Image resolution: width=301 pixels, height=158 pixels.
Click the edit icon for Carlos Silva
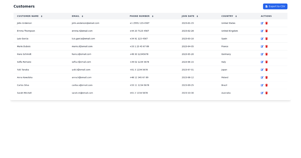(262, 85)
